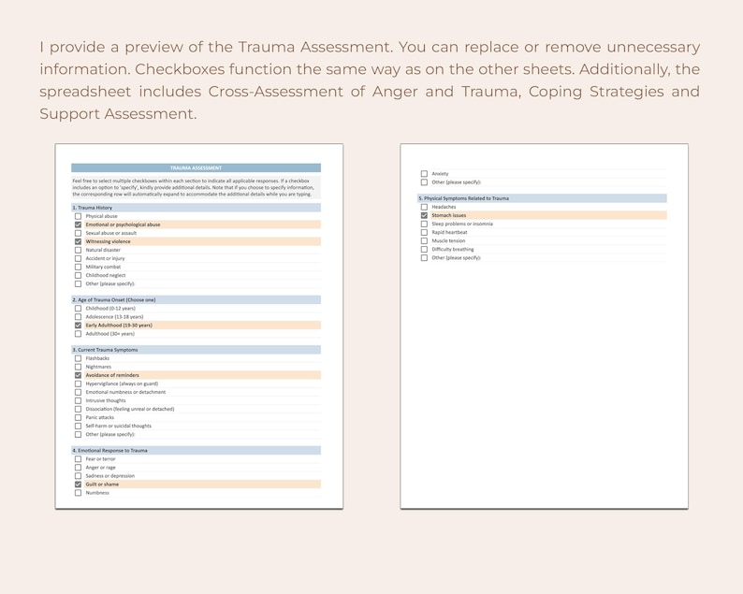Screen dimensions: 743x594
Task: Check the Nightmares checkbox
Action: pos(79,367)
